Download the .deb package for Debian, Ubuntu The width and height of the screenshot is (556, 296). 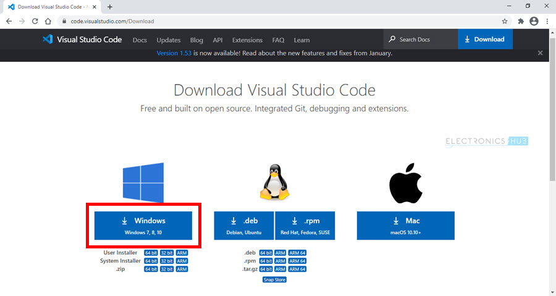(244, 226)
